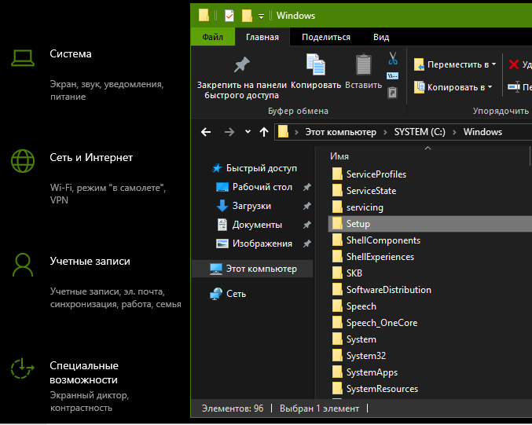Open Специальные возможности icon
The image size is (532, 425).
pyautogui.click(x=22, y=368)
